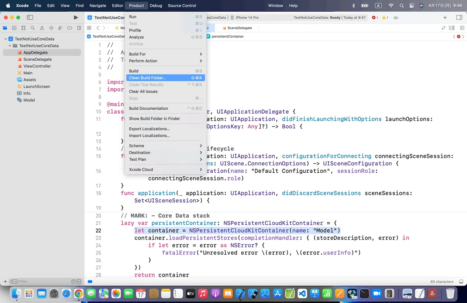Choose Analyze in the Product menu

(x=165, y=37)
